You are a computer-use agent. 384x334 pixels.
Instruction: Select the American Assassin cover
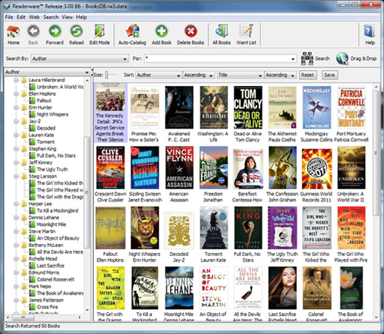[x=179, y=167]
